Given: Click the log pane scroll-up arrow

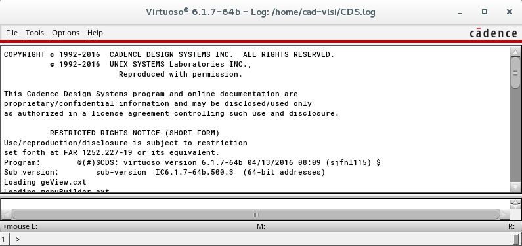Looking at the screenshot, I should pyautogui.click(x=515, y=52).
